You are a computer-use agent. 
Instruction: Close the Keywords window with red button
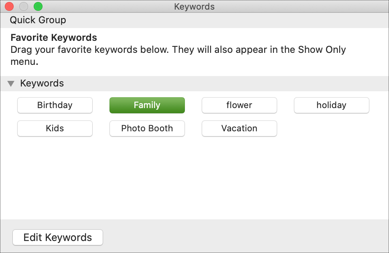9,6
